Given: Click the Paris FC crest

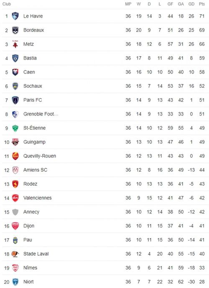Looking at the screenshot, I should [15, 100].
